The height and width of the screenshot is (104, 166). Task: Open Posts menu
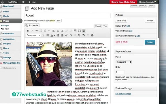(x=6, y=12)
